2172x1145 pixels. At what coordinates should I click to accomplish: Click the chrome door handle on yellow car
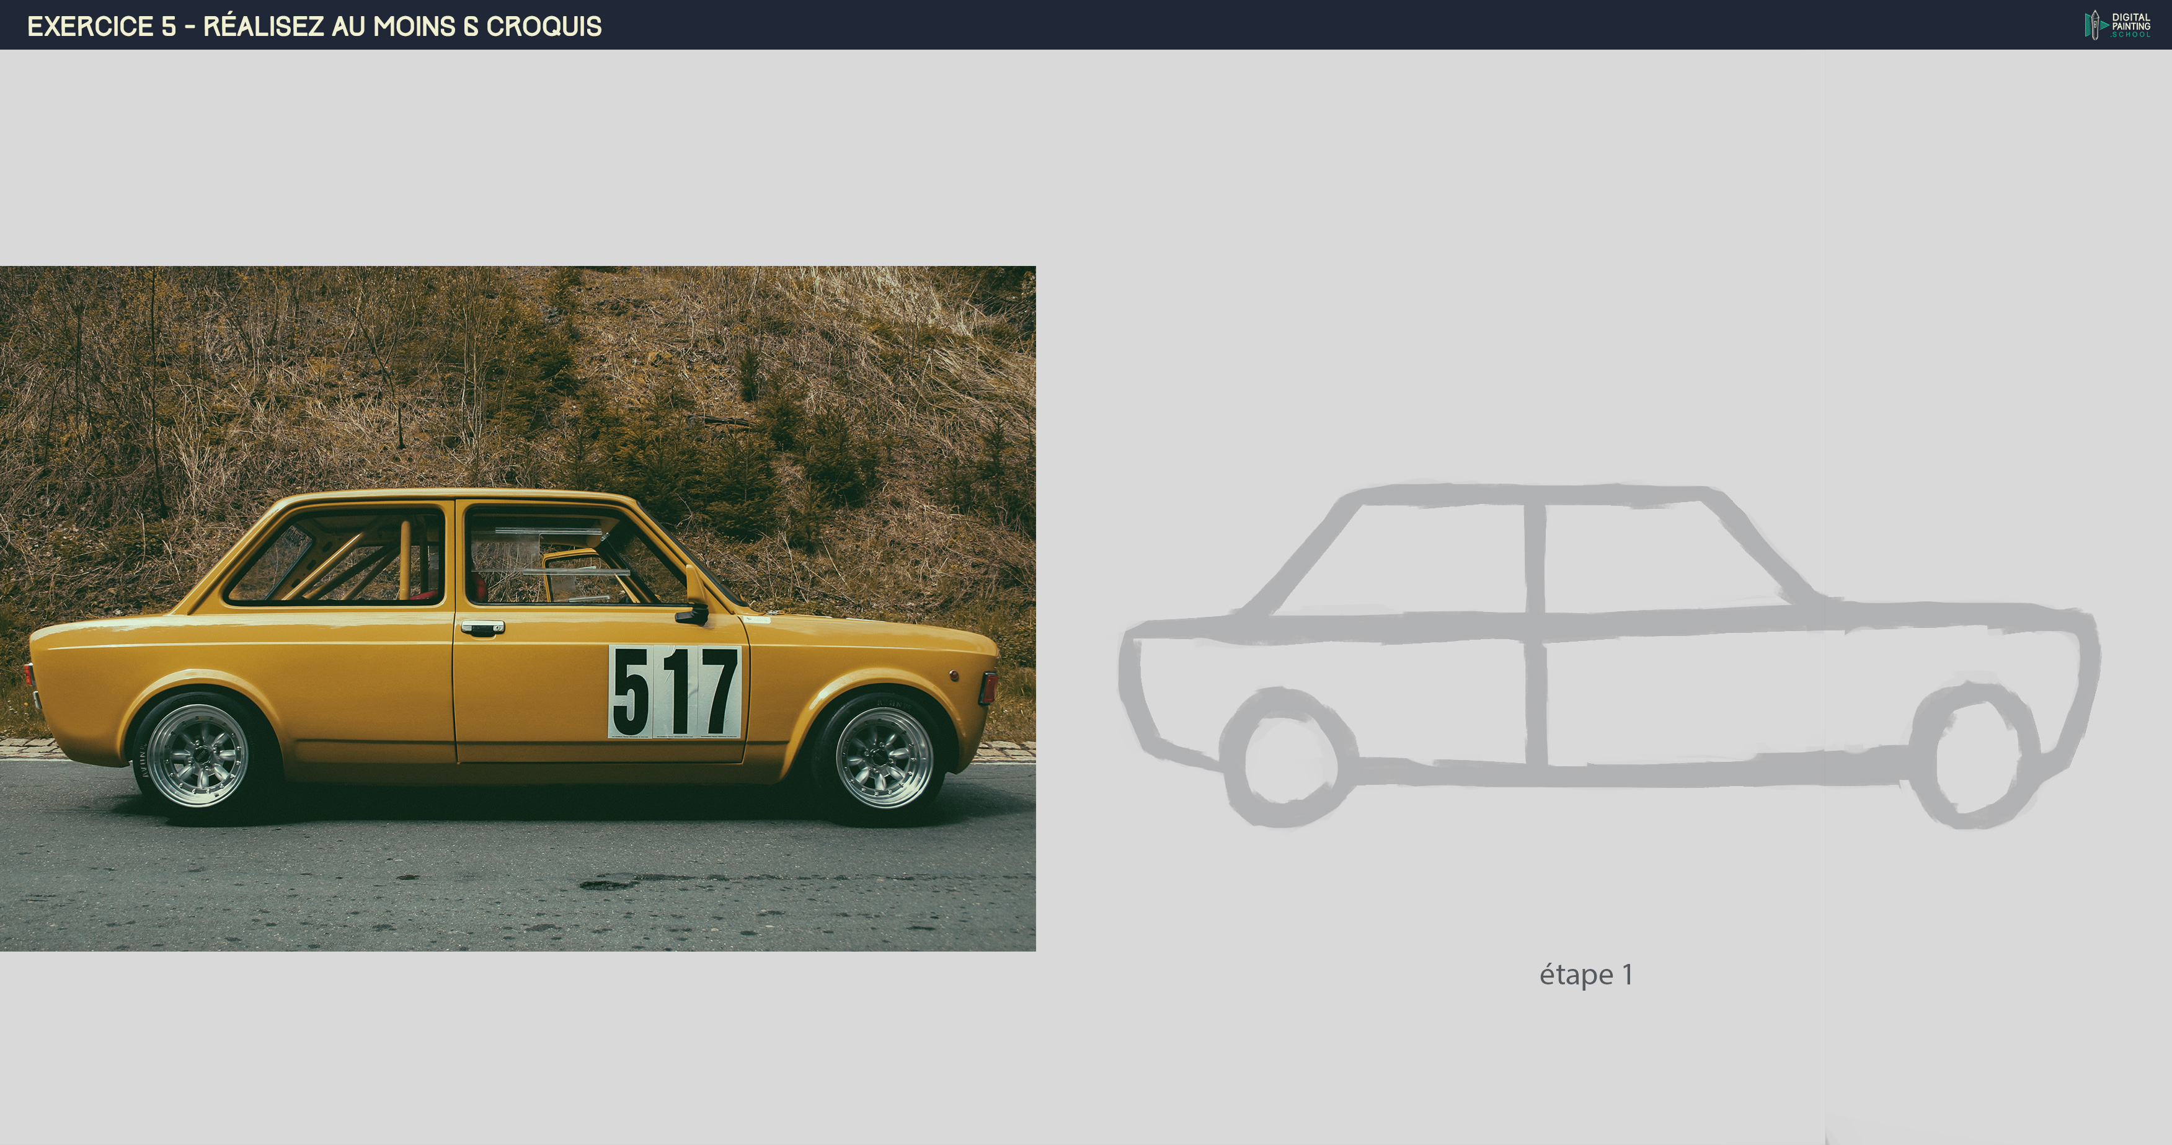point(482,627)
